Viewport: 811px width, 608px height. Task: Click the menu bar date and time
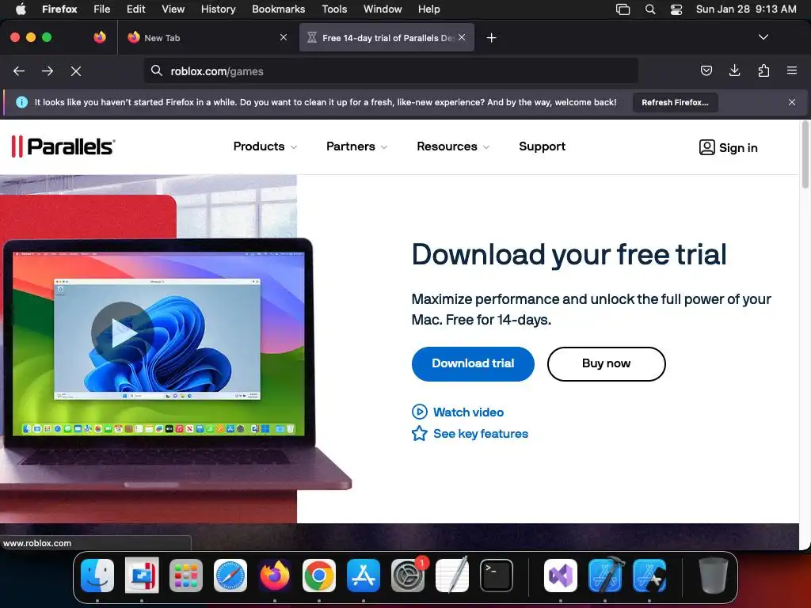click(746, 9)
